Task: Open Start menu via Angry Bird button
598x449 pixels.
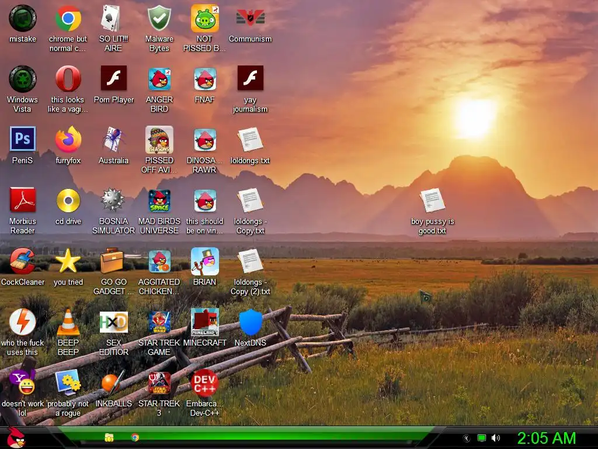Action: [16, 438]
